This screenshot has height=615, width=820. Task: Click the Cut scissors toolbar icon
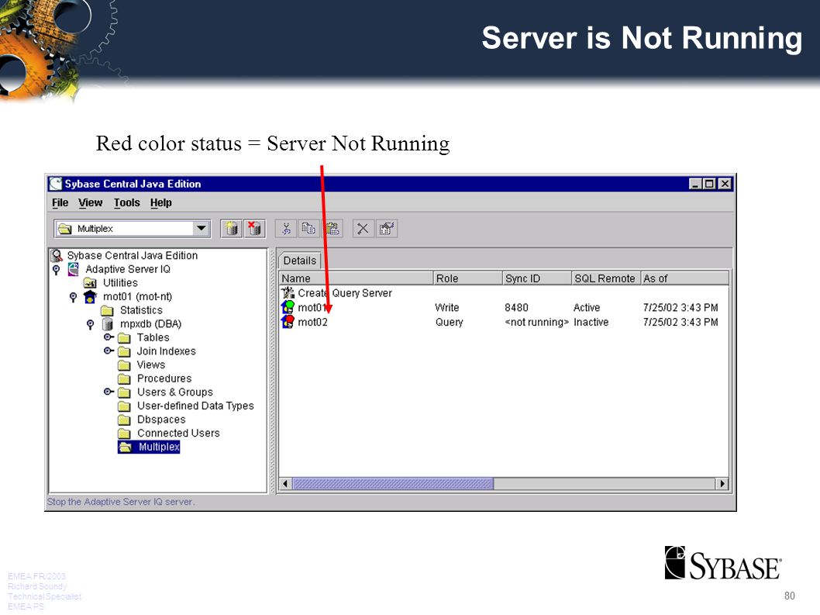286,229
